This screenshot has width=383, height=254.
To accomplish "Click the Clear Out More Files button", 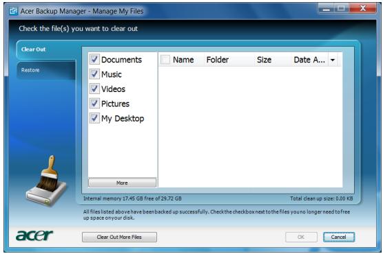I will [x=119, y=237].
